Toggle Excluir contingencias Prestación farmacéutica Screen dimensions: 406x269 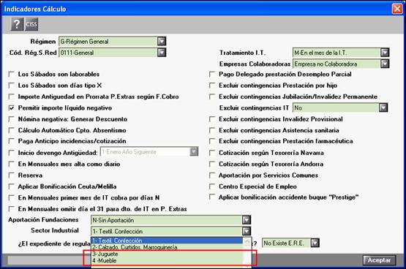coord(212,141)
